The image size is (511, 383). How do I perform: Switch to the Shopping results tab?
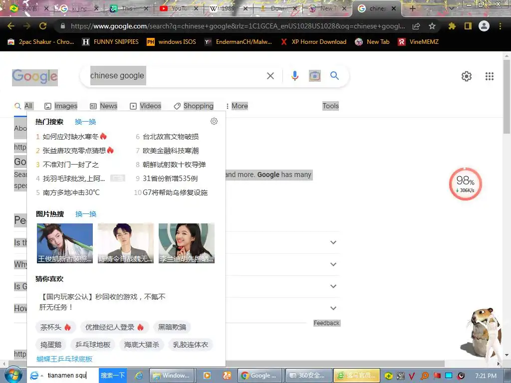[x=194, y=106]
